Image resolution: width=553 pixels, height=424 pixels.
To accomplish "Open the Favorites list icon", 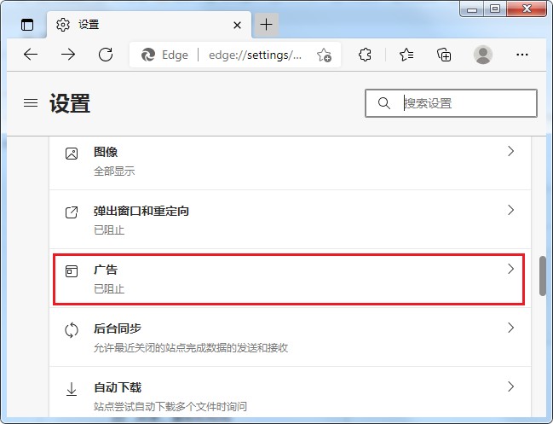I will point(406,55).
